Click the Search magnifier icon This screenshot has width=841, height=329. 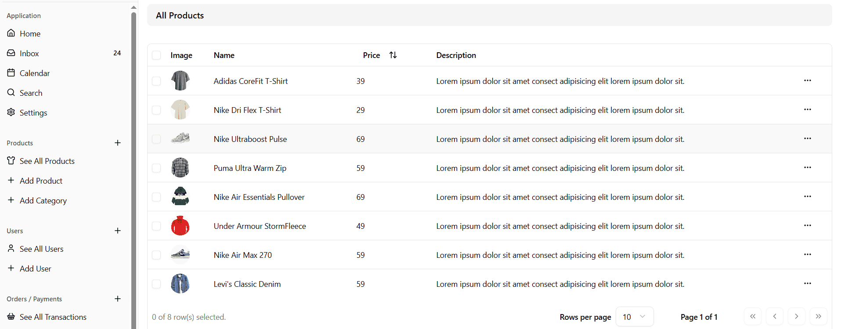pos(11,93)
